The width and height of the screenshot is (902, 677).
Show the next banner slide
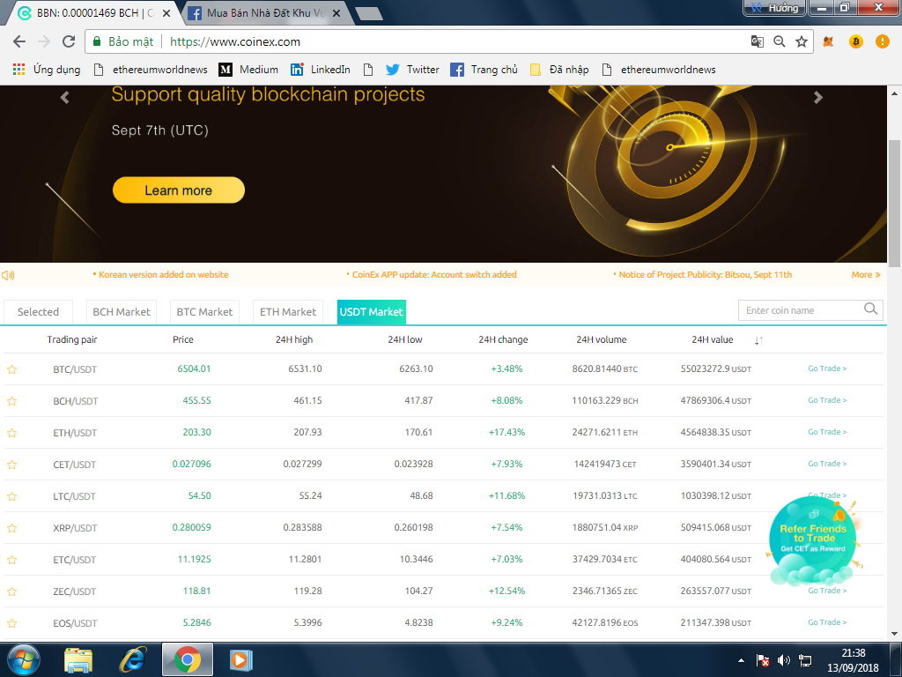818,97
